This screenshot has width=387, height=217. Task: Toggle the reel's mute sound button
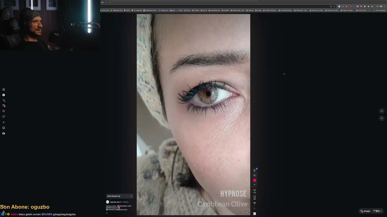point(247,212)
